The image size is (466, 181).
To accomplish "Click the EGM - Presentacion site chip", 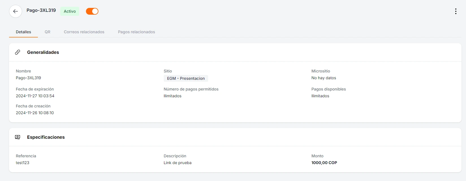I will (x=186, y=78).
